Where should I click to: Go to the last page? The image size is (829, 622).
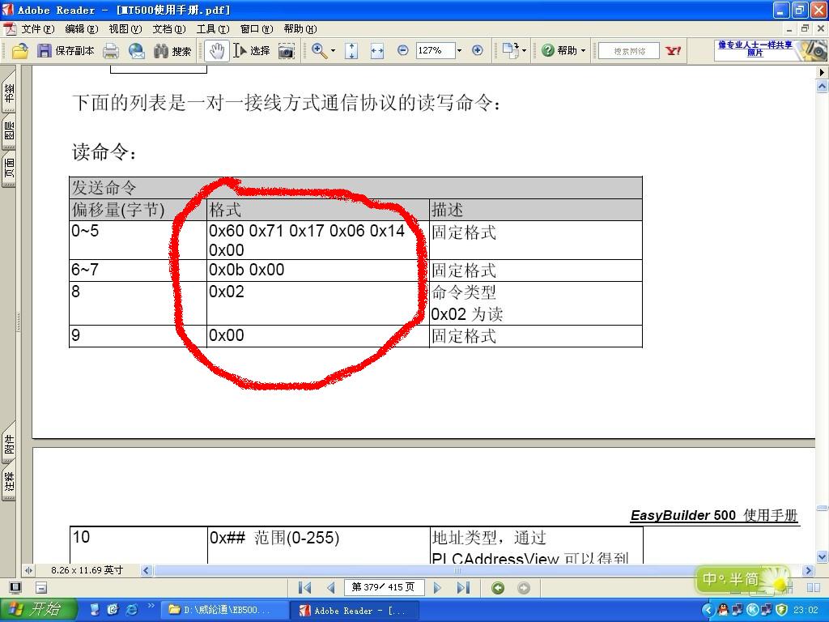[x=463, y=588]
